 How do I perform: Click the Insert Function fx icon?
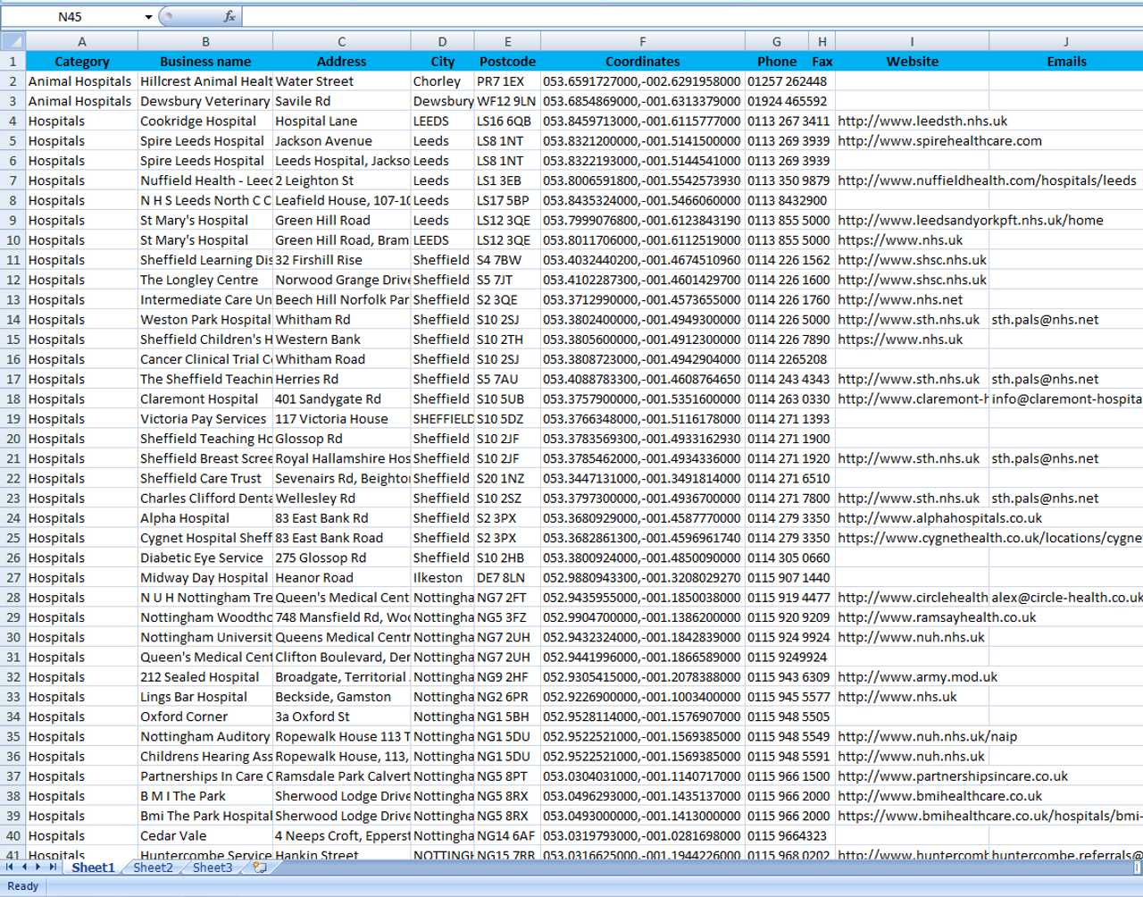tap(229, 16)
